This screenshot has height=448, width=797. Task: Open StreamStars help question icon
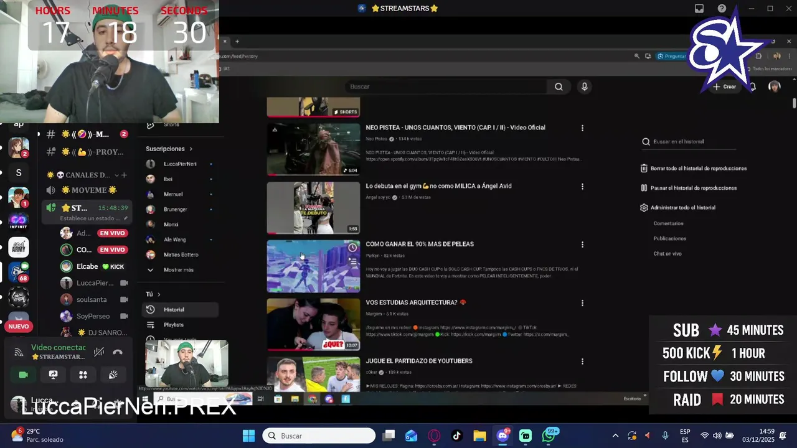click(x=722, y=9)
